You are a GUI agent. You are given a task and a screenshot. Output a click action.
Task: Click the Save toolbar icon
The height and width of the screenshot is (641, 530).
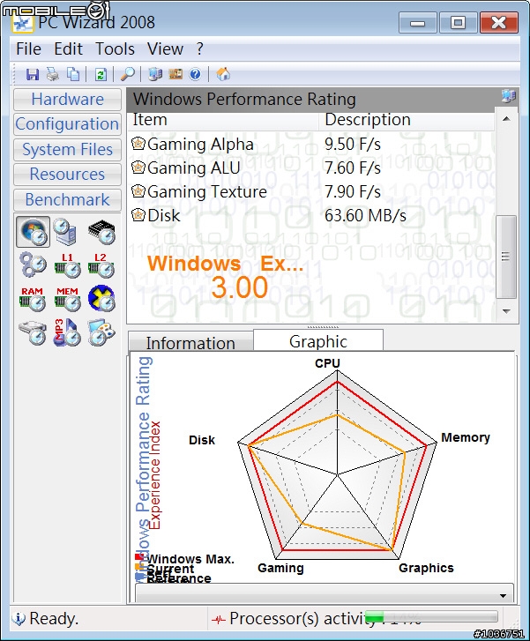[33, 74]
